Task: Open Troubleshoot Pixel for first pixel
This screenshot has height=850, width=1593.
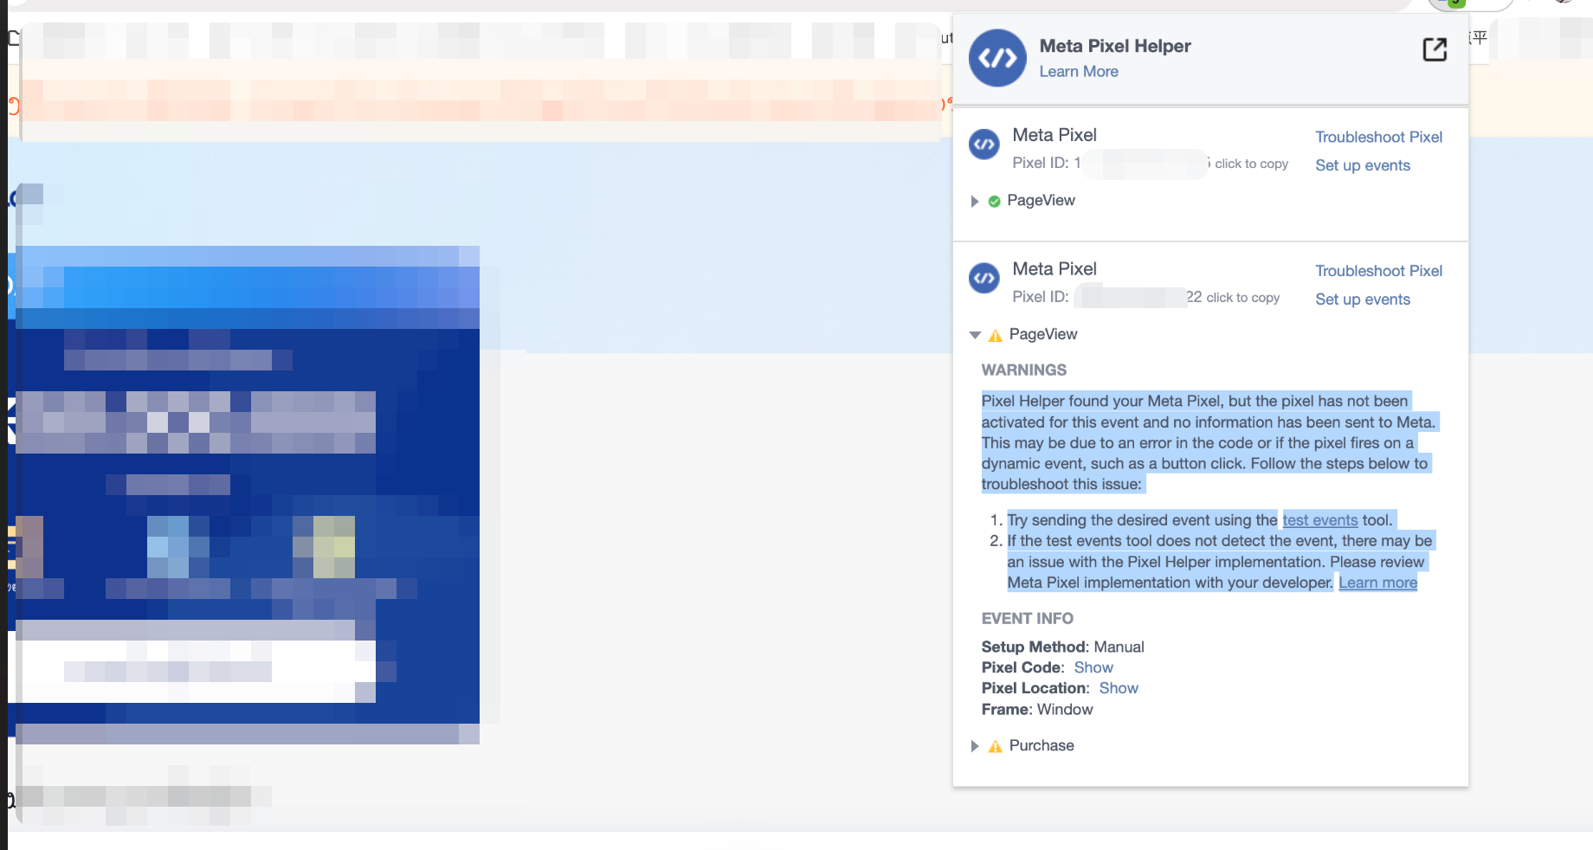Action: 1378,137
